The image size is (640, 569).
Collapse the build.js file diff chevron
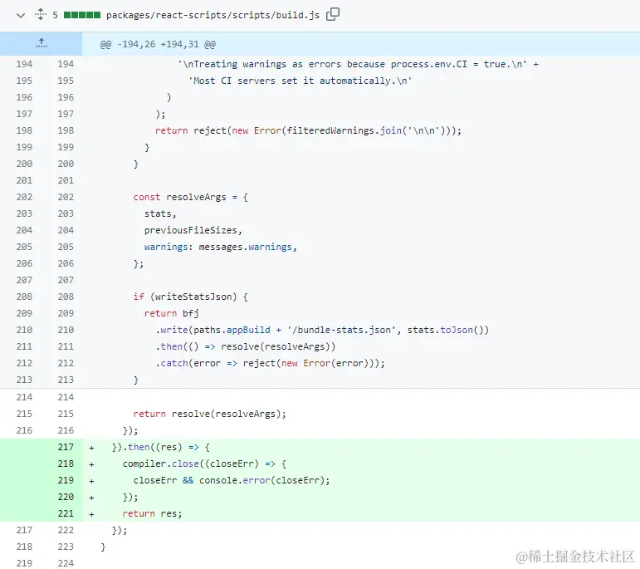pyautogui.click(x=21, y=16)
